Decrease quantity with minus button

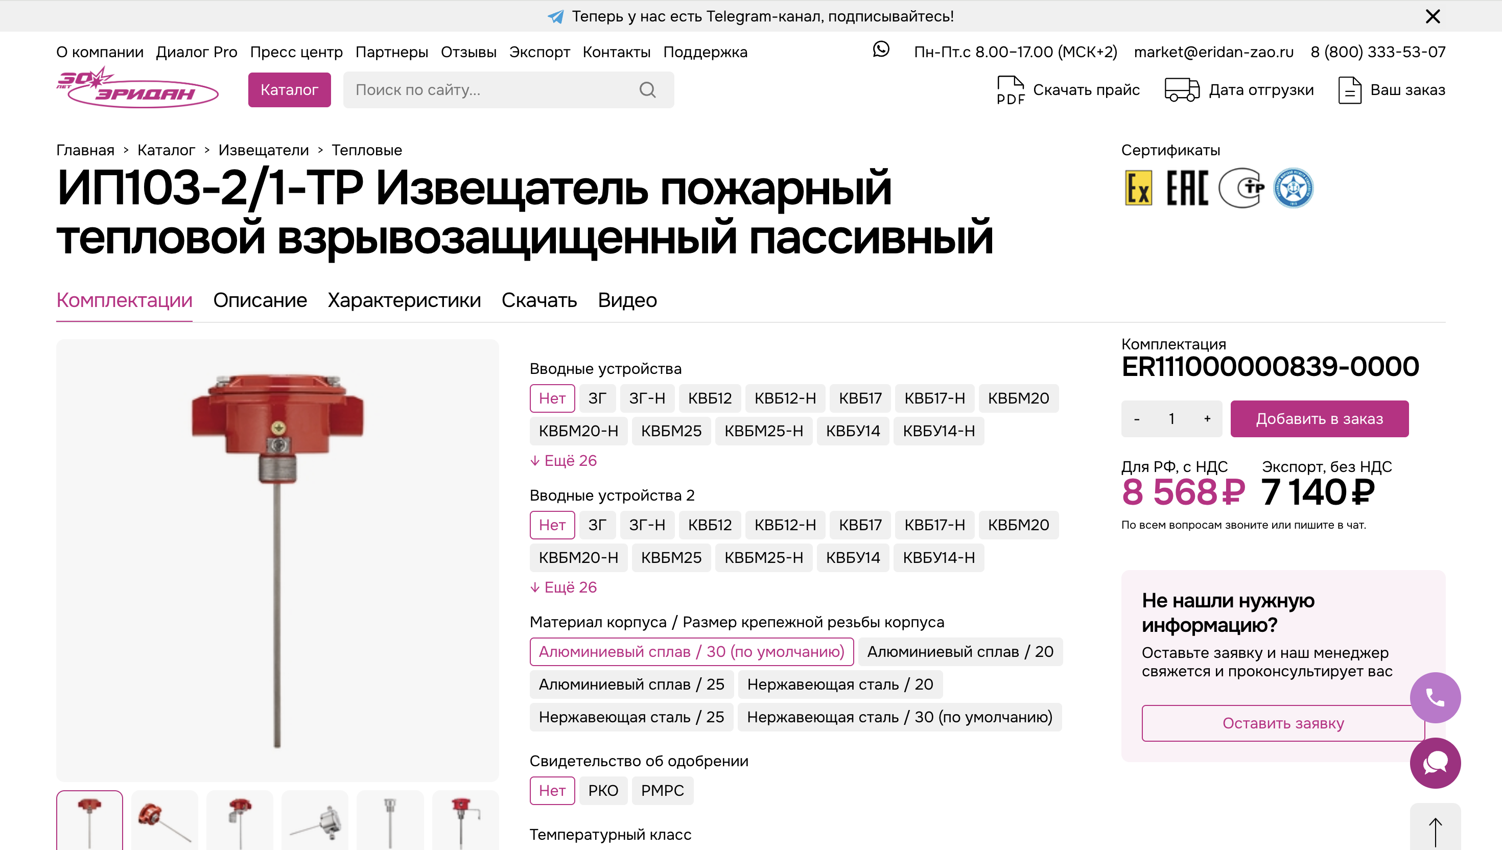coord(1137,418)
